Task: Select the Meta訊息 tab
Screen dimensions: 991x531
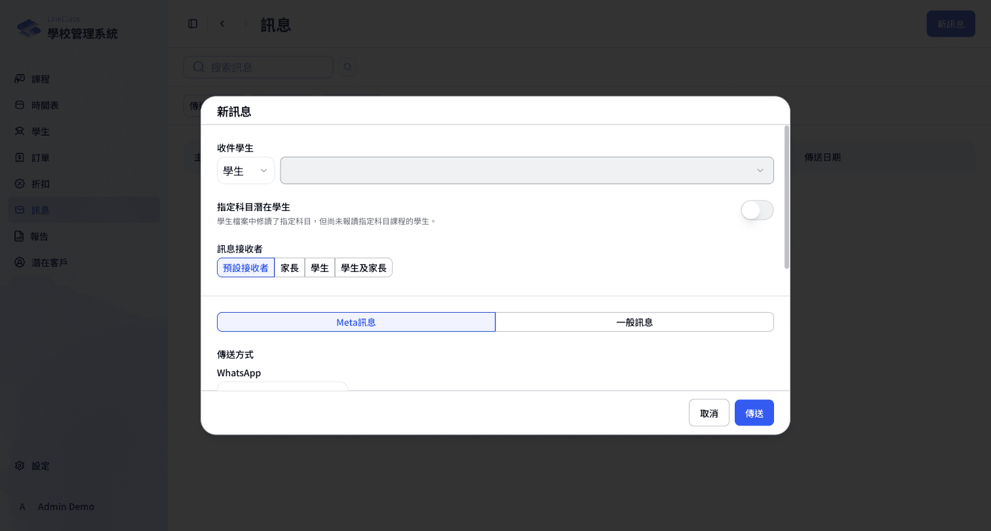Action: tap(356, 322)
